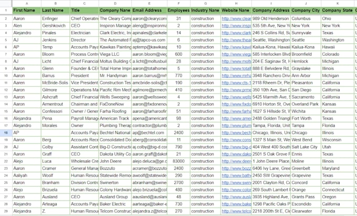Click the employees cell '600'
This screenshot has height=216, width=357.
(178, 54)
